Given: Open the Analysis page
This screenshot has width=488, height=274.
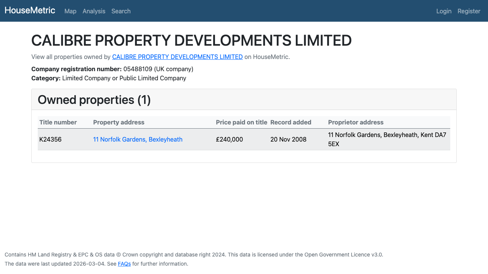Looking at the screenshot, I should [x=94, y=11].
